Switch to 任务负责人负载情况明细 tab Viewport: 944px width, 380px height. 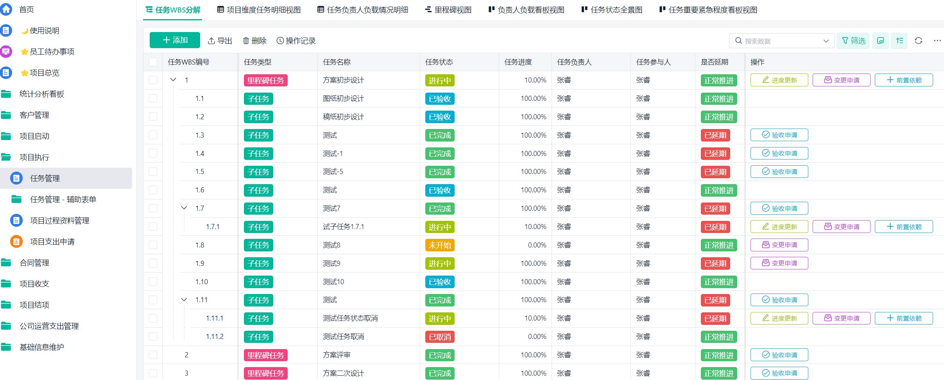click(x=362, y=10)
